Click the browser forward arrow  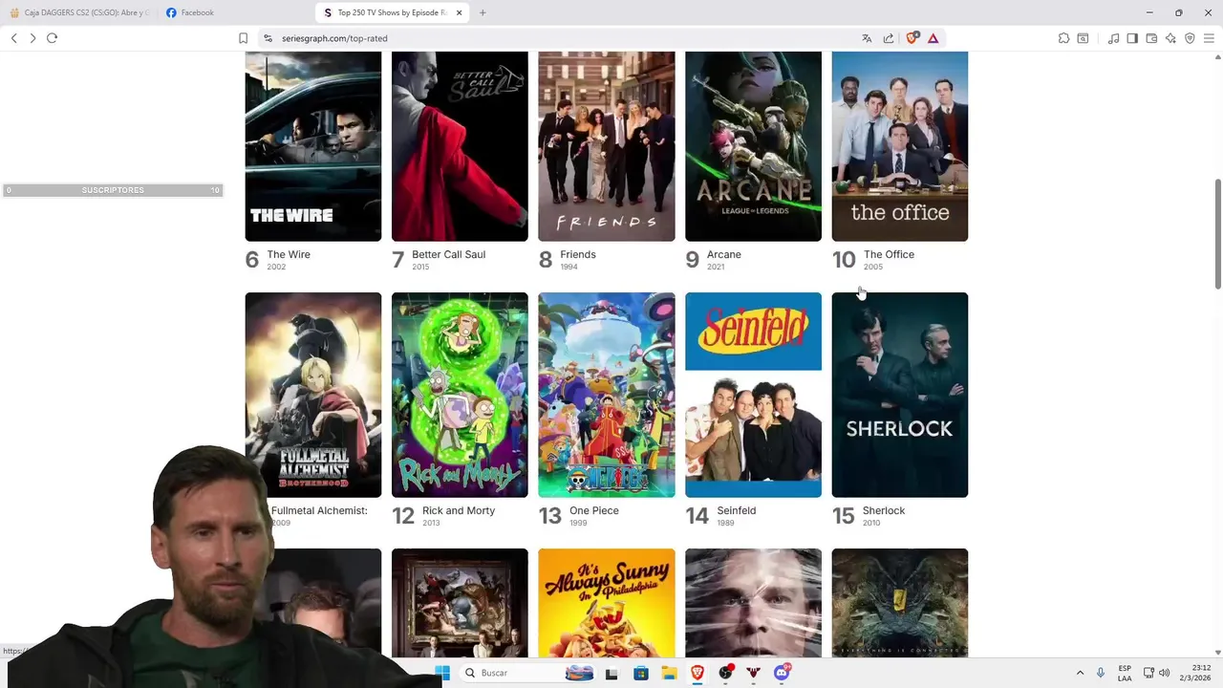[32, 38]
